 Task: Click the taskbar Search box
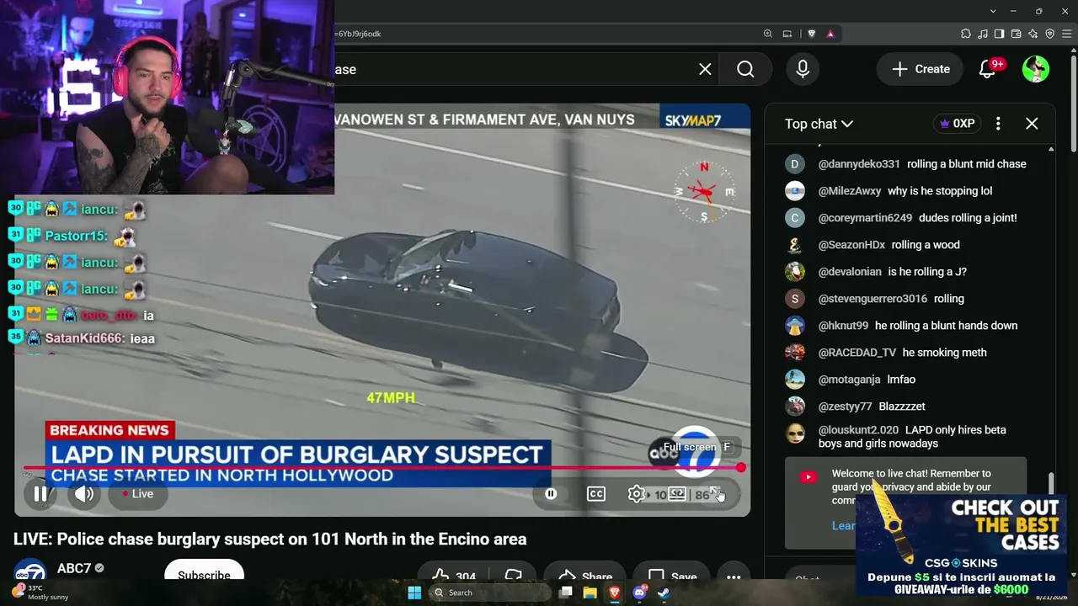pos(489,593)
